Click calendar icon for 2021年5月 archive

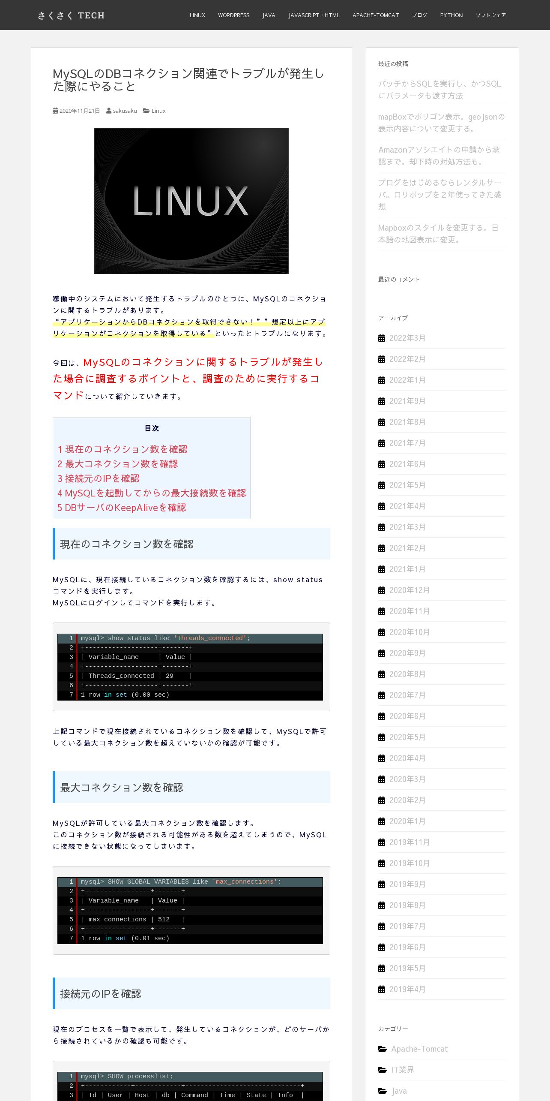[x=382, y=485]
